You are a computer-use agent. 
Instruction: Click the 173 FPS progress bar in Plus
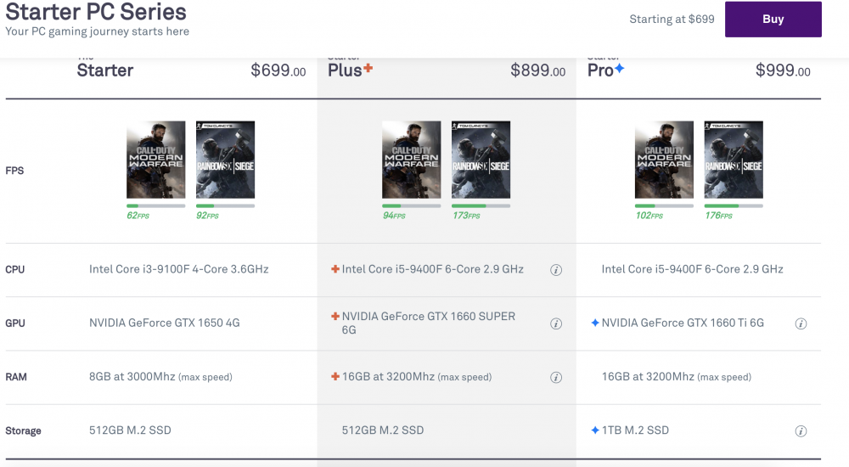click(481, 205)
